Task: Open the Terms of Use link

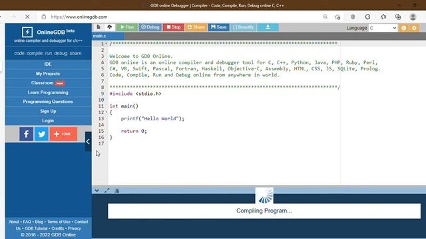Action: click(59, 222)
